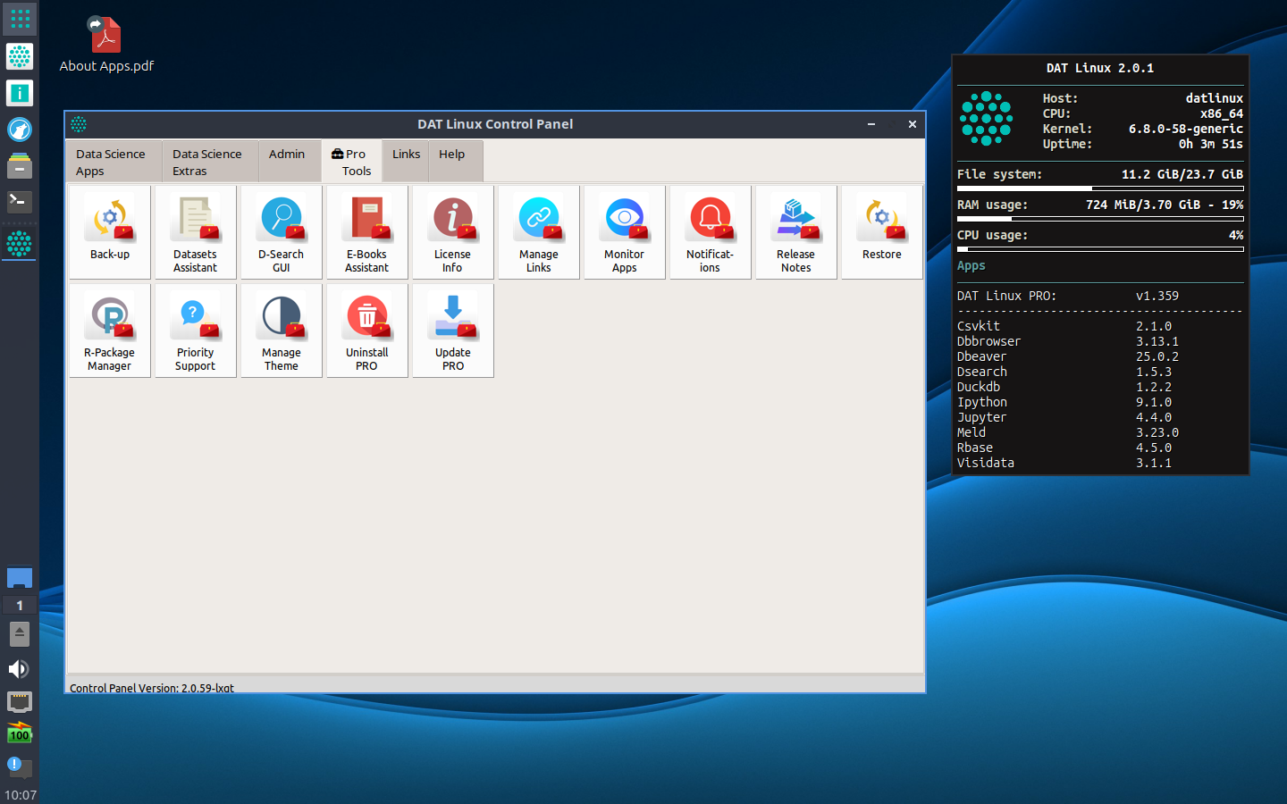Screen dimensions: 1287x804
Task: Run Uninstall PRO
Action: pos(366,331)
